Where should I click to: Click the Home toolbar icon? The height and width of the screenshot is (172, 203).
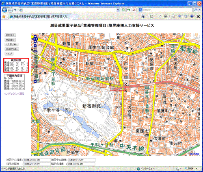tap(143, 16)
